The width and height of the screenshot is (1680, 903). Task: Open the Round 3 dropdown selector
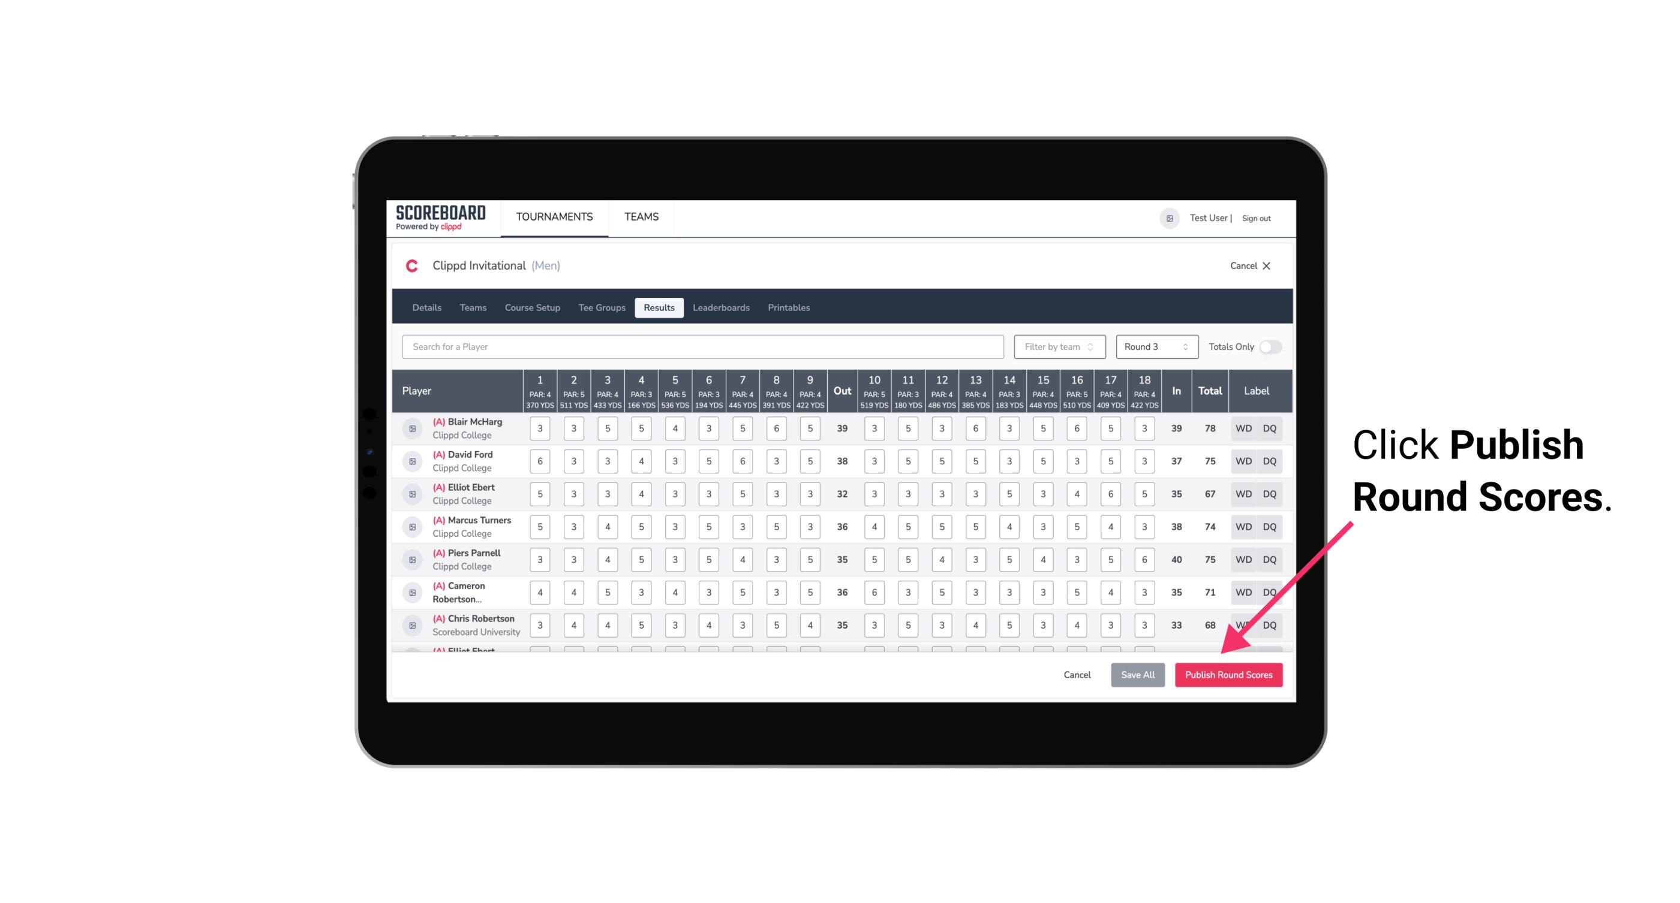click(x=1155, y=347)
